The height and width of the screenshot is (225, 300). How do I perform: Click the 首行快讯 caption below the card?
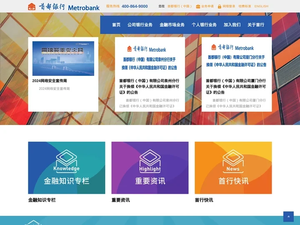(x=204, y=200)
